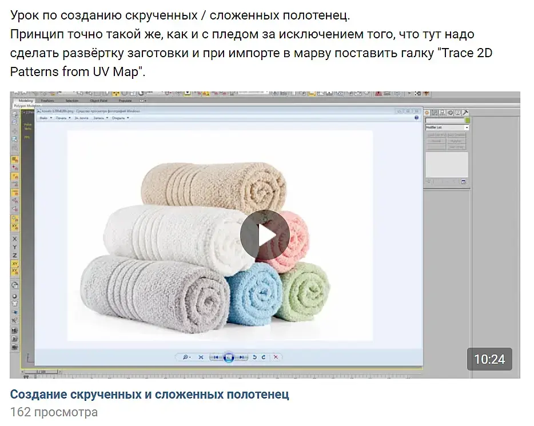
Task: Rotate image counterclockwise in photo viewer
Action: (254, 357)
